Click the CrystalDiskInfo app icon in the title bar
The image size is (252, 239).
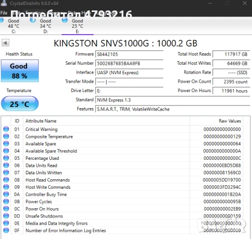point(3,3)
